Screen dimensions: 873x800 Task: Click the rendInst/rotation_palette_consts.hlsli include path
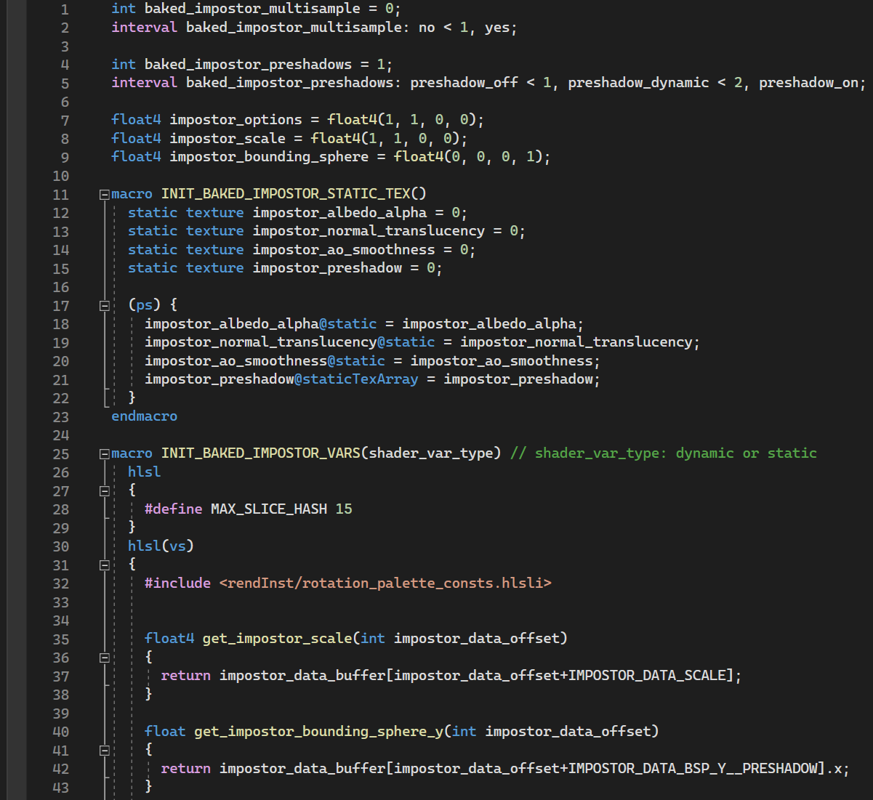point(385,583)
